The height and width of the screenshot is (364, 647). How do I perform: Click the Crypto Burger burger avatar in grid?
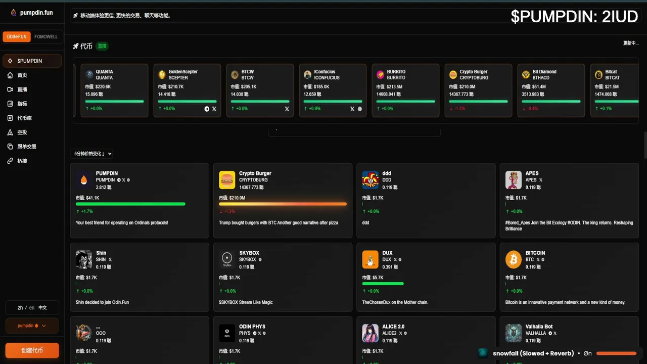(227, 179)
